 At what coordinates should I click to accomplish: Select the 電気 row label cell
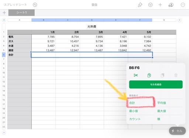pos(20,37)
